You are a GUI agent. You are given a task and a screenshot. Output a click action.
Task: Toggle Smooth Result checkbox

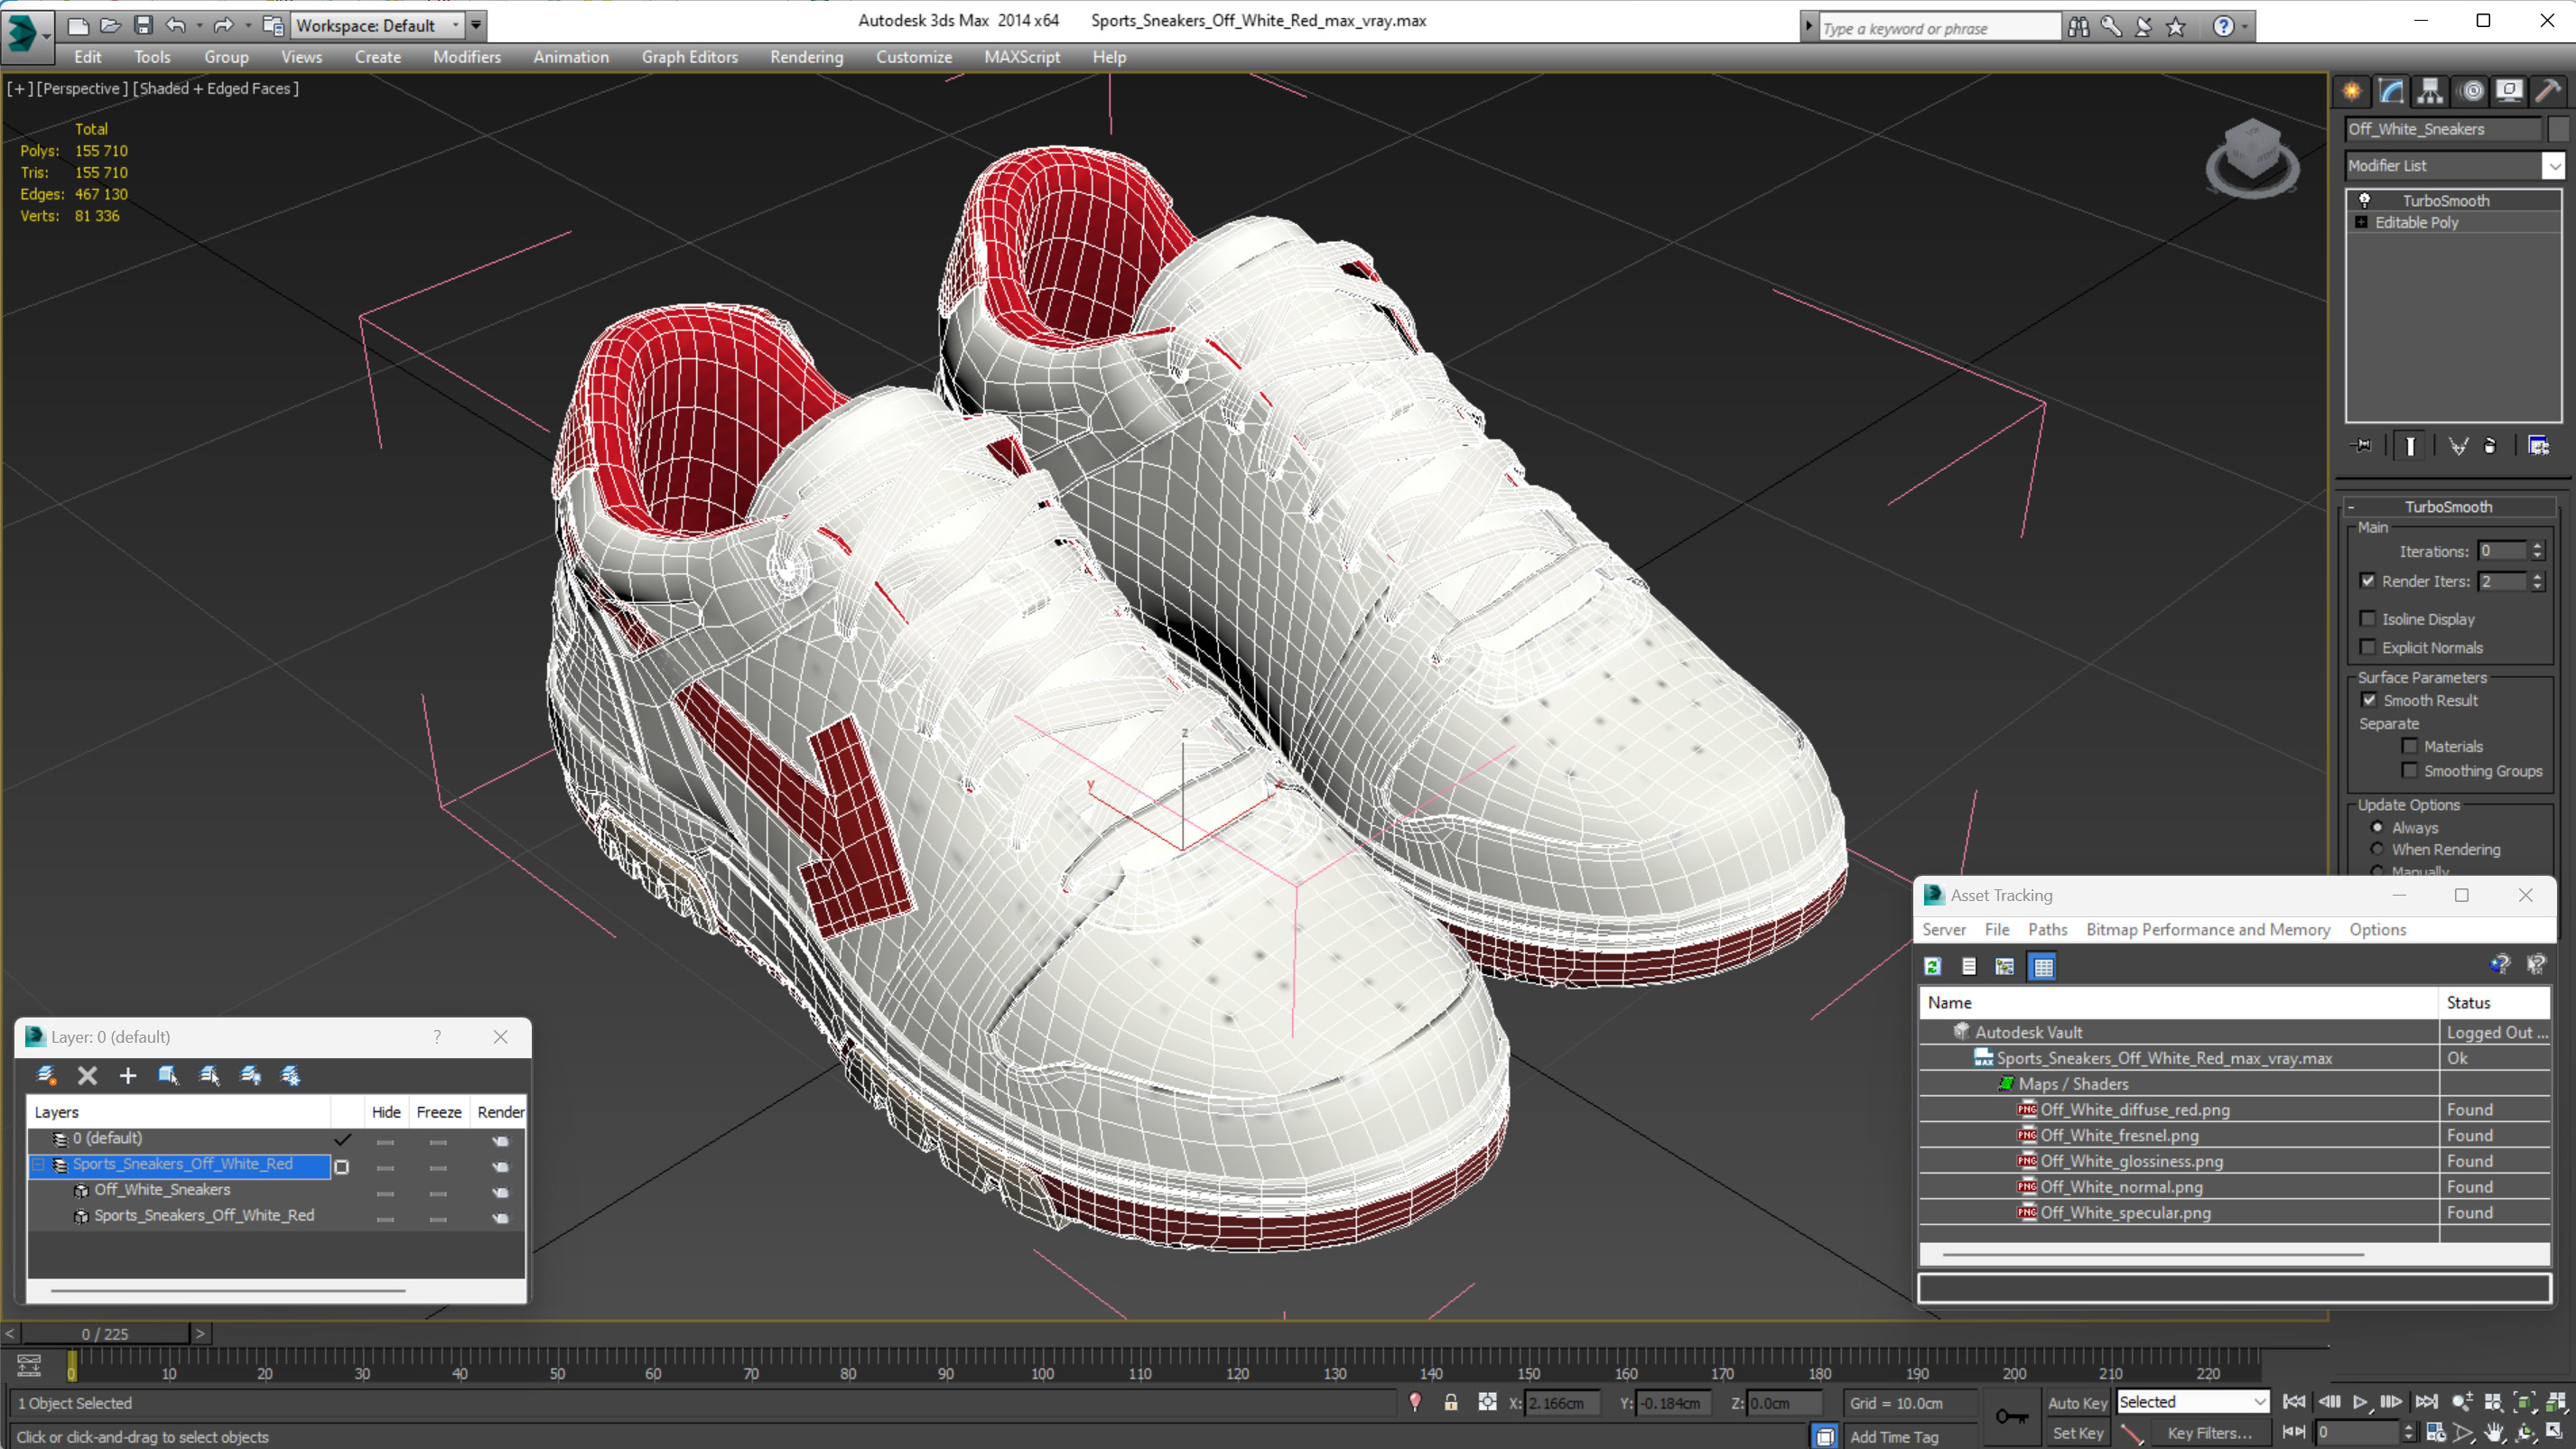click(x=2369, y=699)
